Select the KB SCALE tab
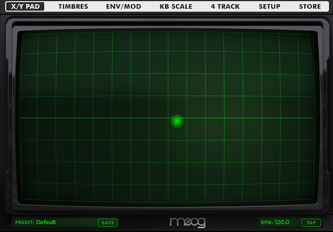The width and height of the screenshot is (333, 232). click(176, 7)
